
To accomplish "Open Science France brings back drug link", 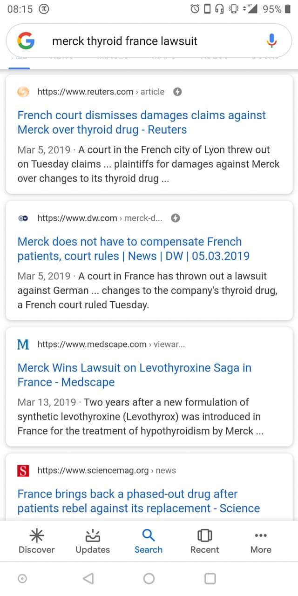I will coord(138,501).
